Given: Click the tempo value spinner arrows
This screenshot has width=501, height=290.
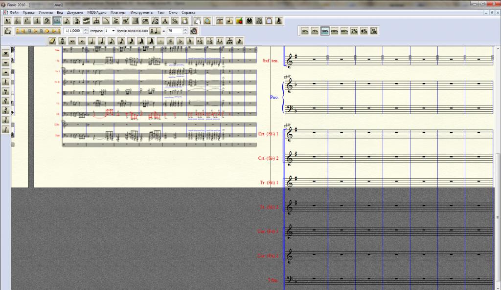Looking at the screenshot, I should (186, 31).
